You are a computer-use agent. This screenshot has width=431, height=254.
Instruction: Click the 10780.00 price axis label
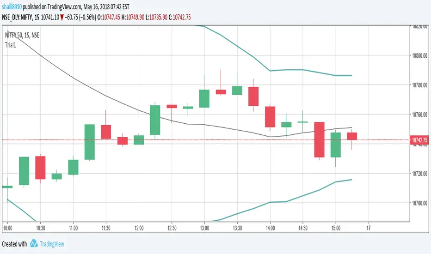pos(420,85)
